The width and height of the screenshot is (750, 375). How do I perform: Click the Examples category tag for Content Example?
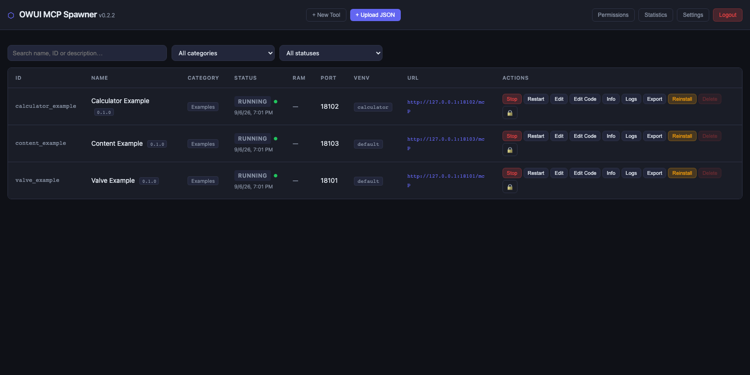(203, 144)
